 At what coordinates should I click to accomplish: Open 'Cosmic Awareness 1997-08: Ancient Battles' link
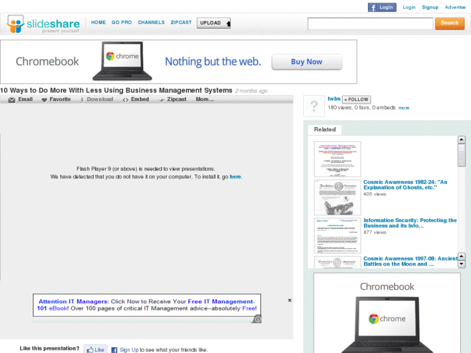(410, 262)
